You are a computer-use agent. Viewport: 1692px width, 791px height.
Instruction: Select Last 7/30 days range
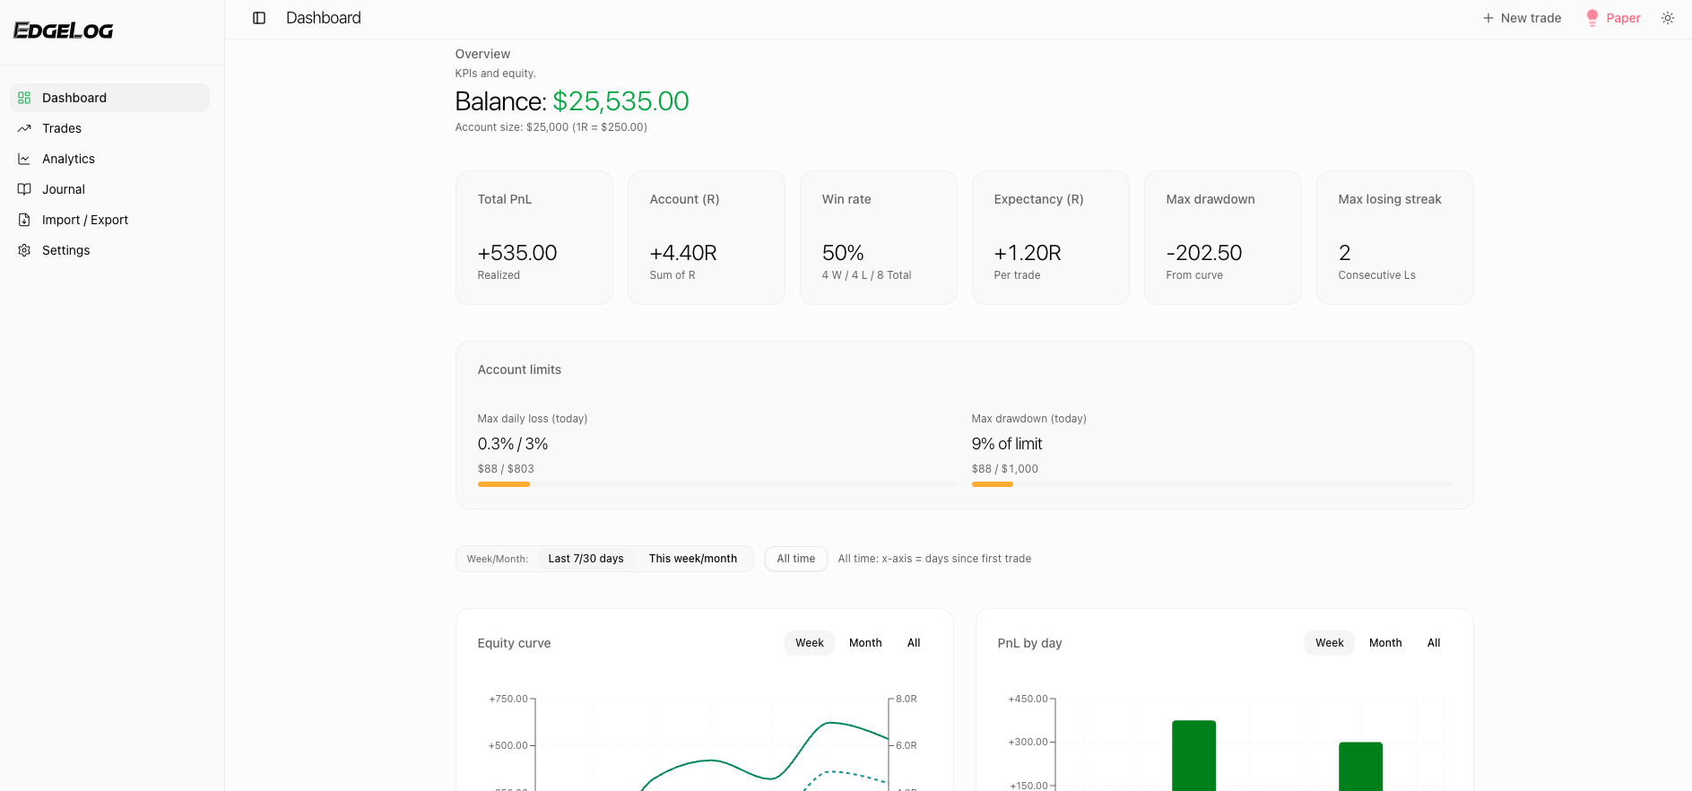click(586, 559)
